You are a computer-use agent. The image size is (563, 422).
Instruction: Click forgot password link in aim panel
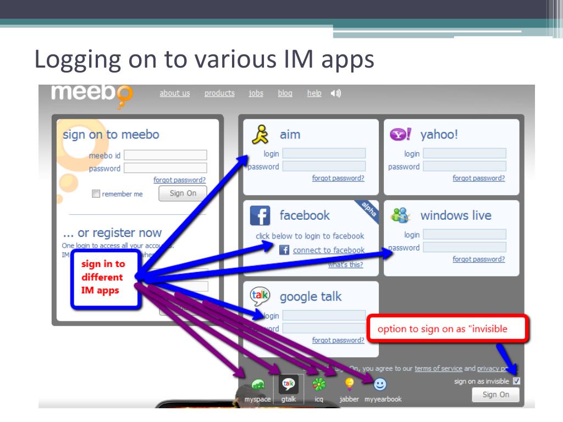point(338,178)
